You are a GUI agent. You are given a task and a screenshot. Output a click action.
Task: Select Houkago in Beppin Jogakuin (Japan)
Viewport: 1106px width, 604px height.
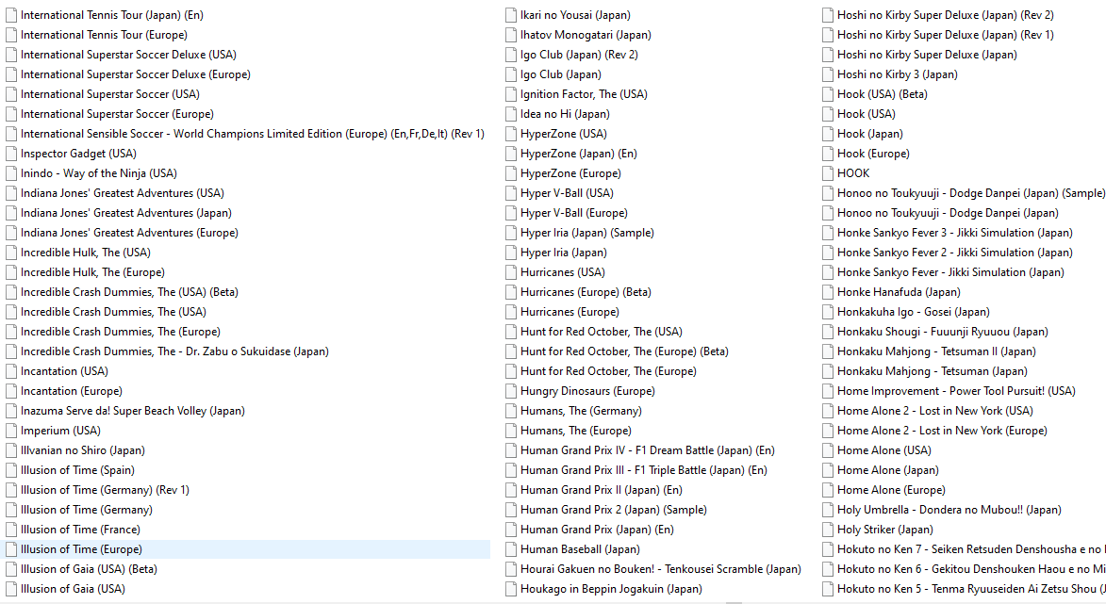tap(612, 589)
